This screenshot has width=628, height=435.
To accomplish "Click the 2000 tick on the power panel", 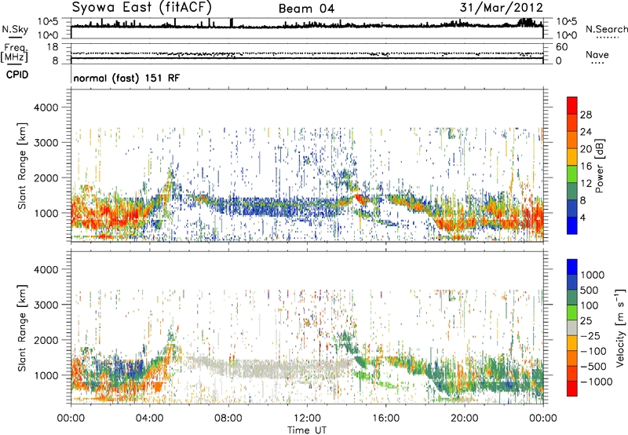I will [x=48, y=177].
